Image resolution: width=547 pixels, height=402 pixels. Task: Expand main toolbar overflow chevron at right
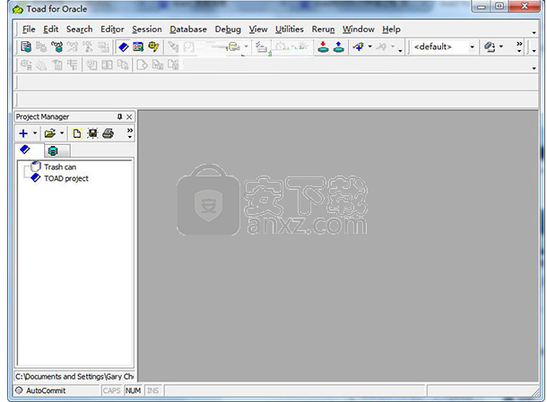519,47
